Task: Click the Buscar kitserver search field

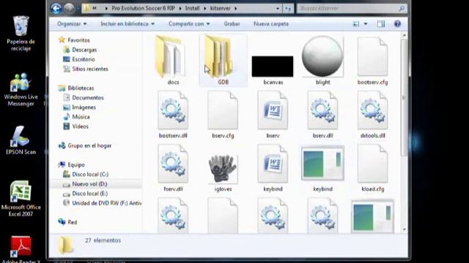Action: click(352, 9)
